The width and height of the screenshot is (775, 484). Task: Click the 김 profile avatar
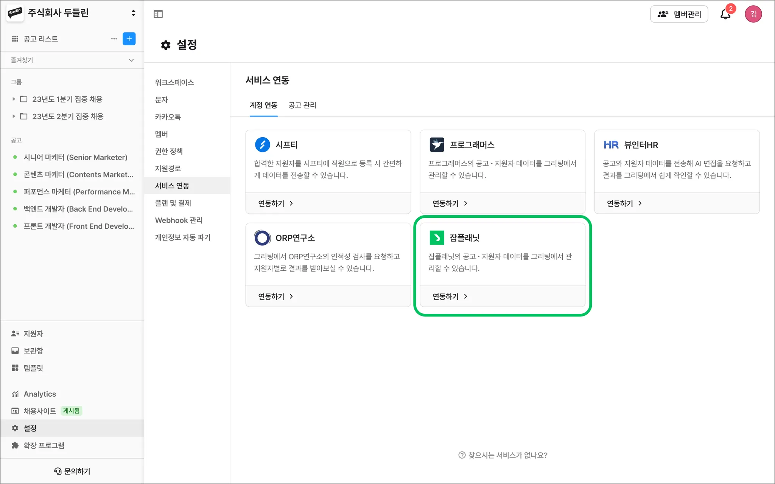[x=753, y=14]
